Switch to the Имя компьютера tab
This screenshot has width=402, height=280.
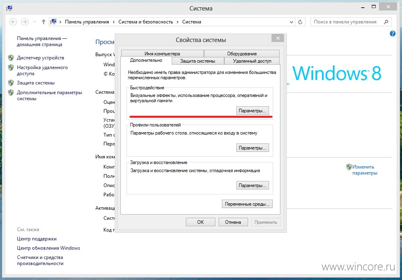[162, 54]
